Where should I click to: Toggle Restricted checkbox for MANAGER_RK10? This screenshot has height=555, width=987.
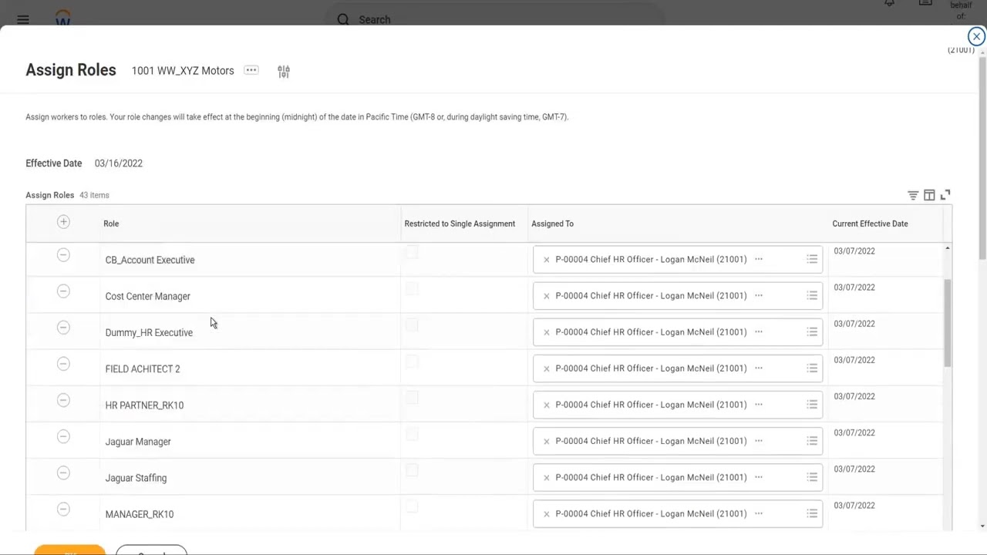(412, 506)
